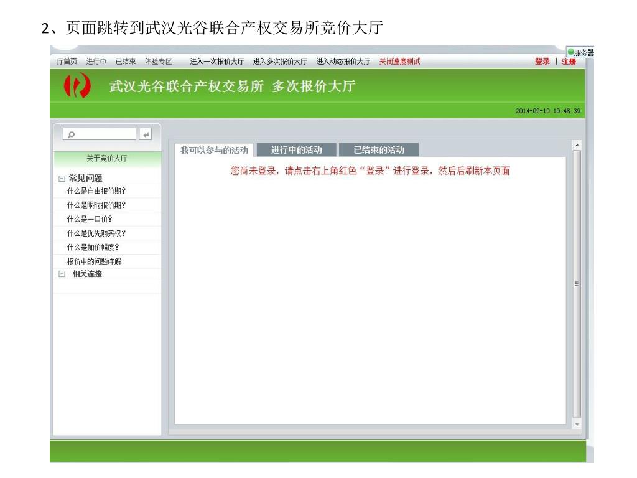
Task: Go to 进入多次报价大厅
Action: (280, 62)
